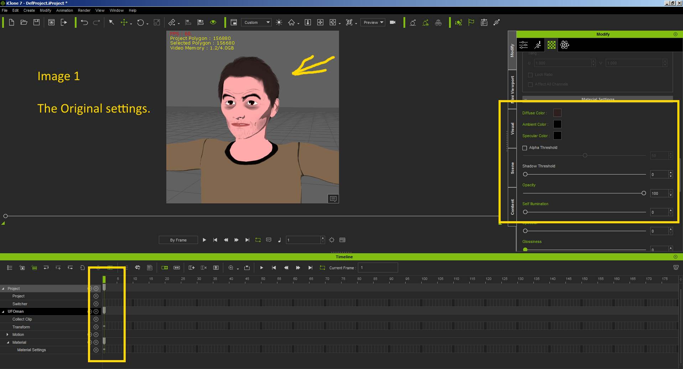
Task: Click the Current Frame input field
Action: click(378, 267)
